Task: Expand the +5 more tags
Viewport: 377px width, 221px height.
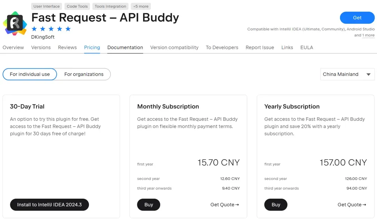Action: [141, 6]
